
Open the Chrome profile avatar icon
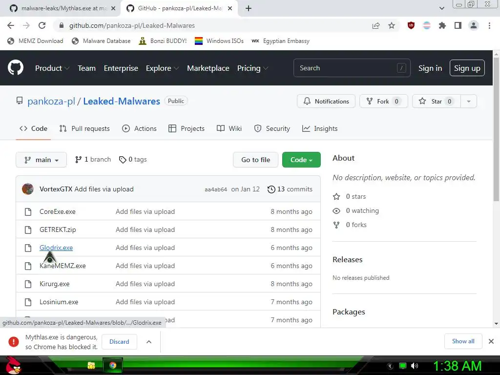pos(474,25)
